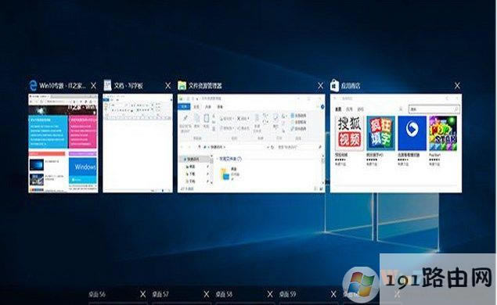497x305 pixels.
Task: Click the search box in the Store window
Action: (x=434, y=109)
